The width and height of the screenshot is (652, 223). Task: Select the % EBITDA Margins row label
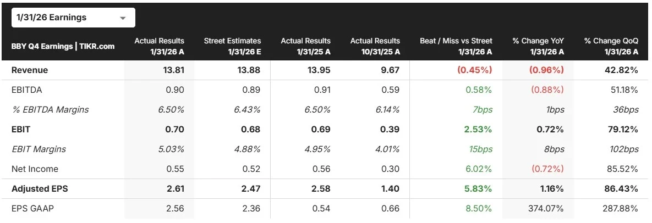[50, 110]
